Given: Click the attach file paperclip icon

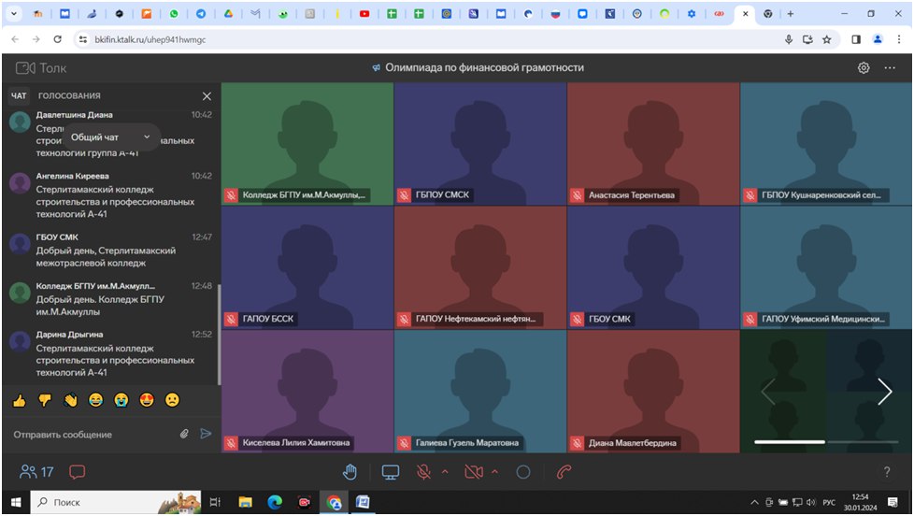Looking at the screenshot, I should click(185, 434).
